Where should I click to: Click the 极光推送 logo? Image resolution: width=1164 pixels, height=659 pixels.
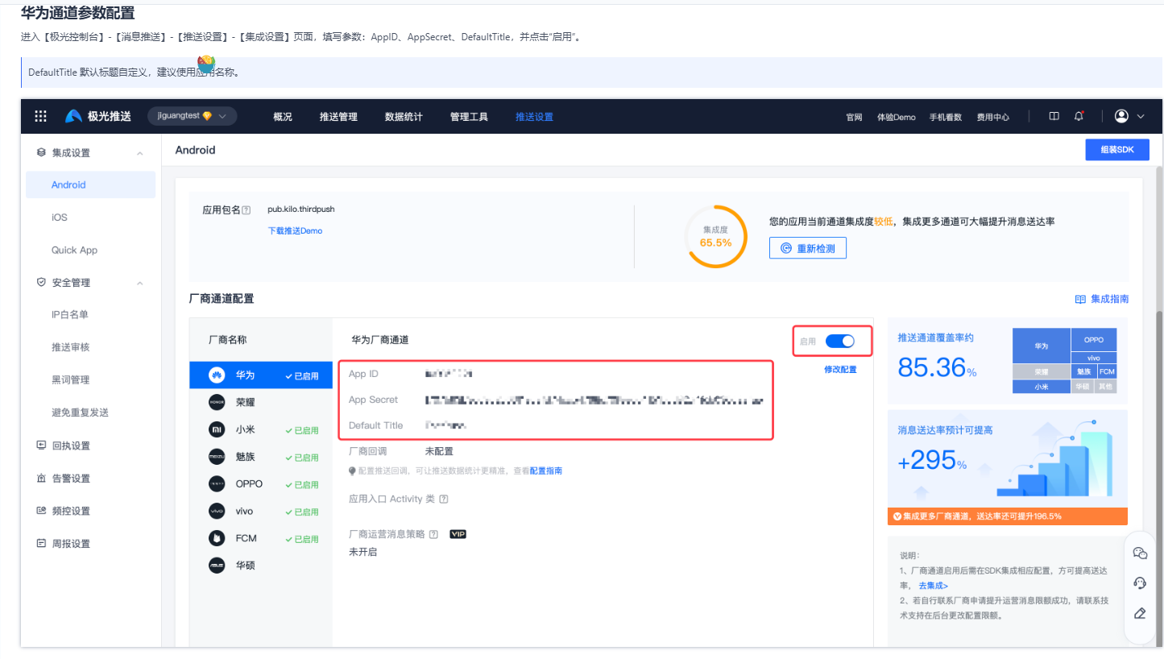pos(97,116)
